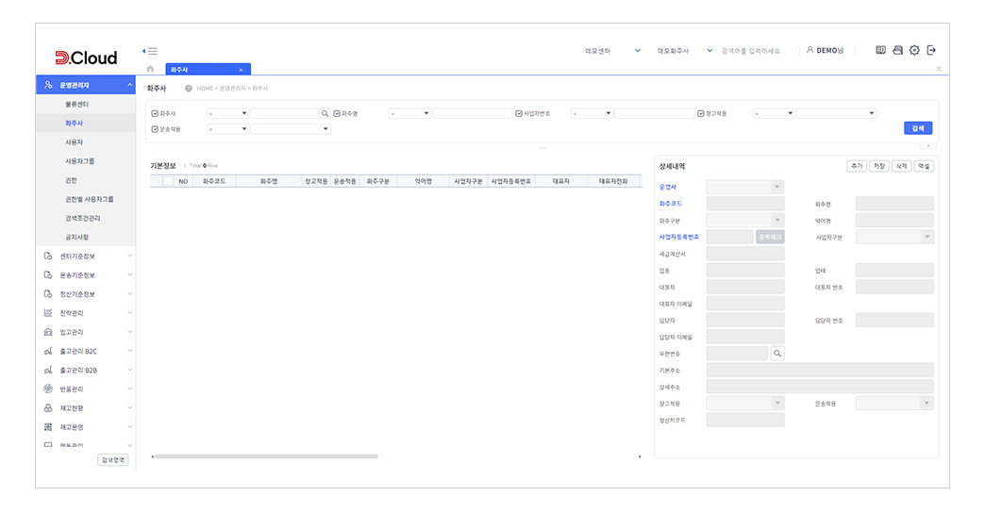Click the 입고관리 warehouse icon
This screenshot has height=513, width=985.
click(48, 332)
